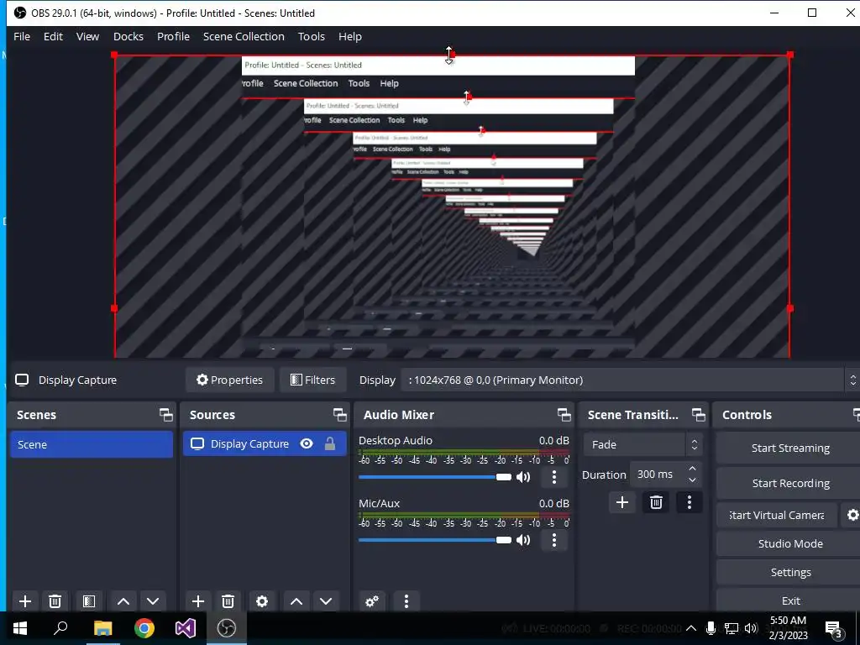The width and height of the screenshot is (860, 645).
Task: Open the Tools menu
Action: [312, 36]
